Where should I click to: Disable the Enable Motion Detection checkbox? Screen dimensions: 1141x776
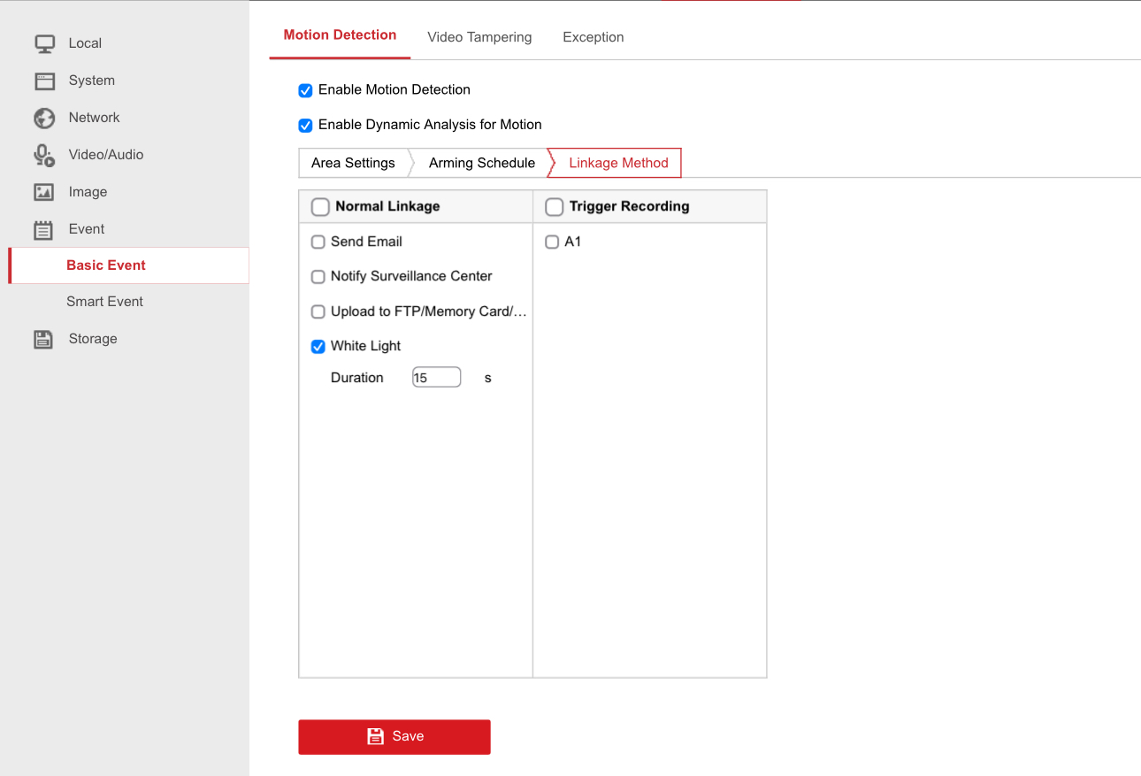pyautogui.click(x=305, y=90)
